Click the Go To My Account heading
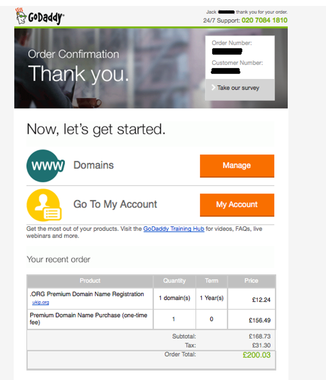This screenshot has width=326, height=380. coord(115,204)
